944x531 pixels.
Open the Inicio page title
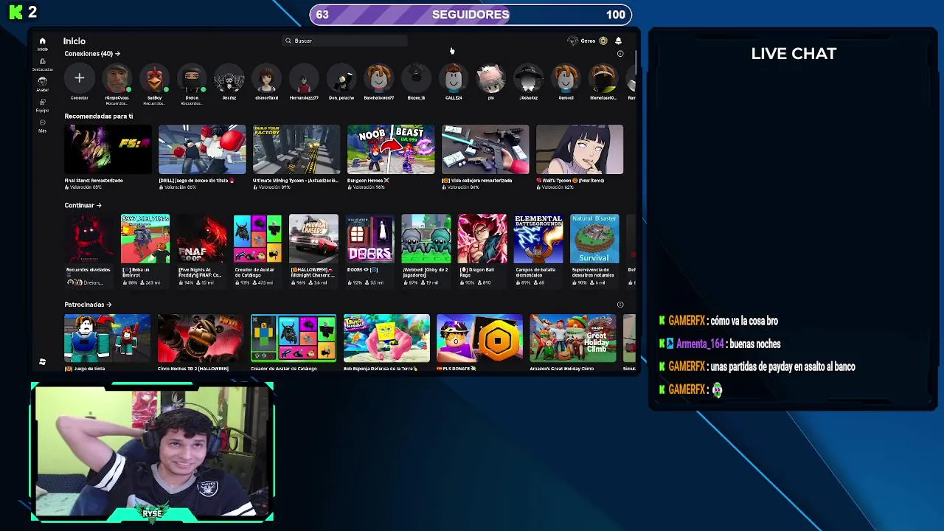tap(74, 41)
